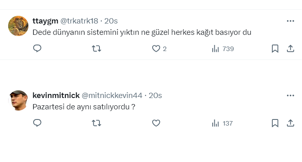Share ttaygm's tweet

290,49
